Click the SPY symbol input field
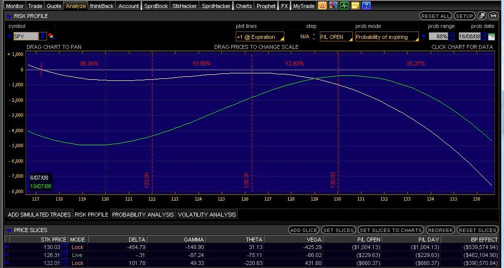The height and width of the screenshot is (268, 504). [x=26, y=36]
